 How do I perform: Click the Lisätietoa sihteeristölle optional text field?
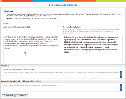[x=62, y=88]
